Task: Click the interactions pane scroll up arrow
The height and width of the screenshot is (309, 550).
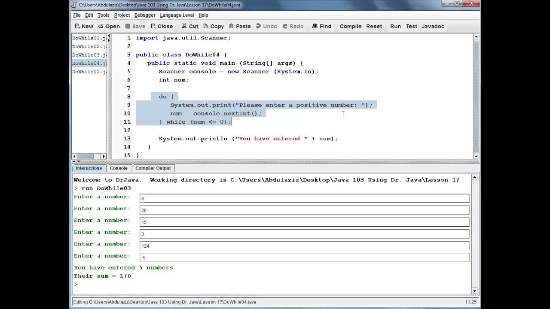Action: tap(474, 177)
